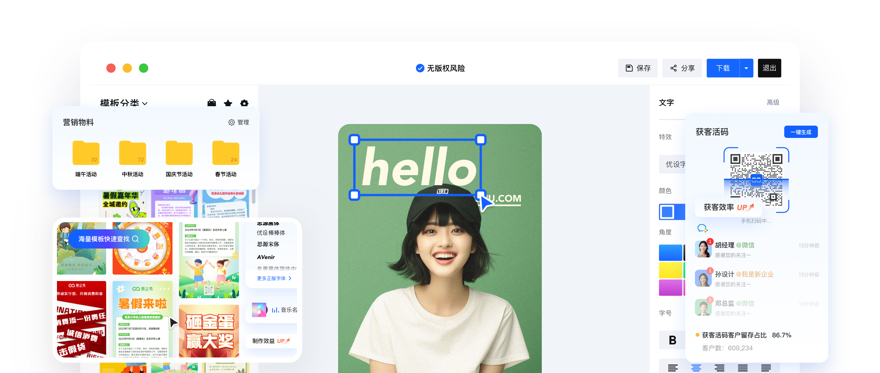Click the 客户数:609,234 text
The image size is (880, 373).
click(x=727, y=348)
